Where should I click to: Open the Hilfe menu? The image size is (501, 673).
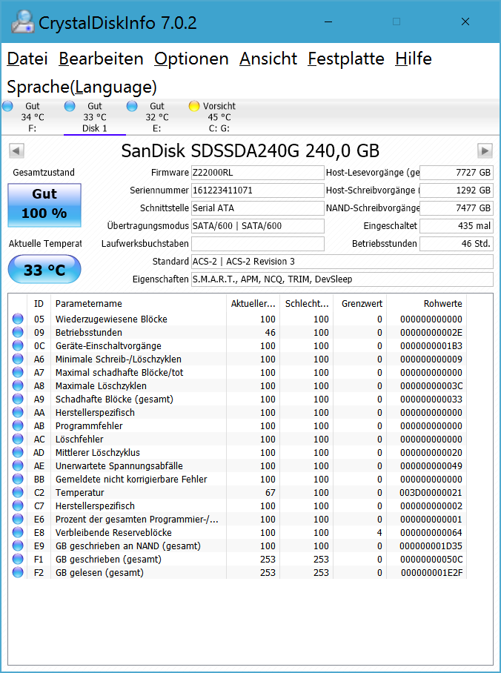coord(414,59)
